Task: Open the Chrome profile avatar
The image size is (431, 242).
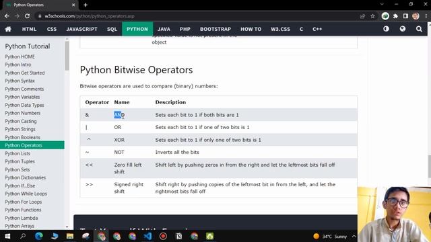Action: point(416,16)
